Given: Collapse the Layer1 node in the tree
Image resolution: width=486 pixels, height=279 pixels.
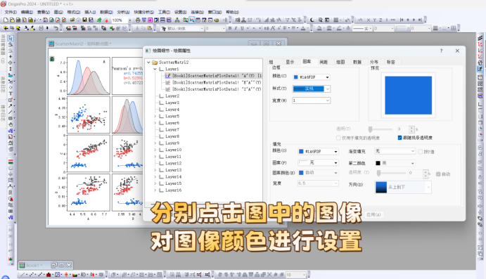Looking at the screenshot, I should click(x=155, y=69).
